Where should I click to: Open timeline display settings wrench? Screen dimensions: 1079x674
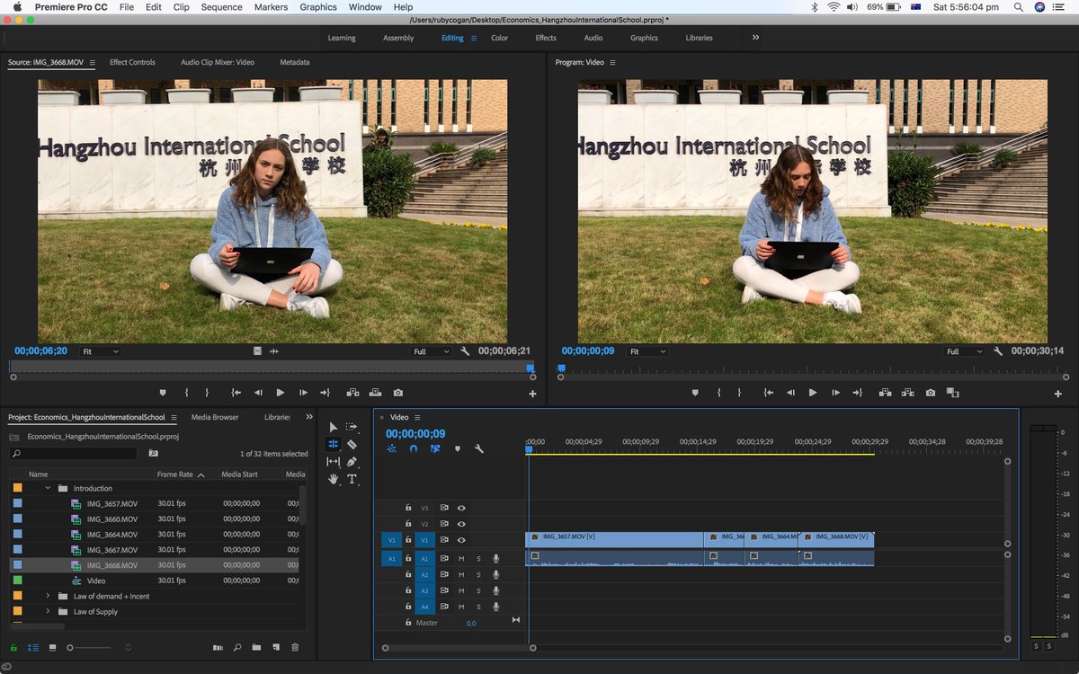(x=479, y=448)
